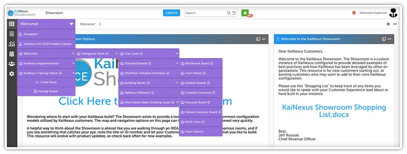This screenshot has height=154, width=407.
Task: Open Welcome card's three-dot options menu
Action: (389, 39)
